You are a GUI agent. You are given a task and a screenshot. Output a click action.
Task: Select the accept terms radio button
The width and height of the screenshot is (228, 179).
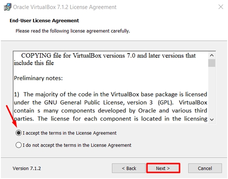pos(19,133)
